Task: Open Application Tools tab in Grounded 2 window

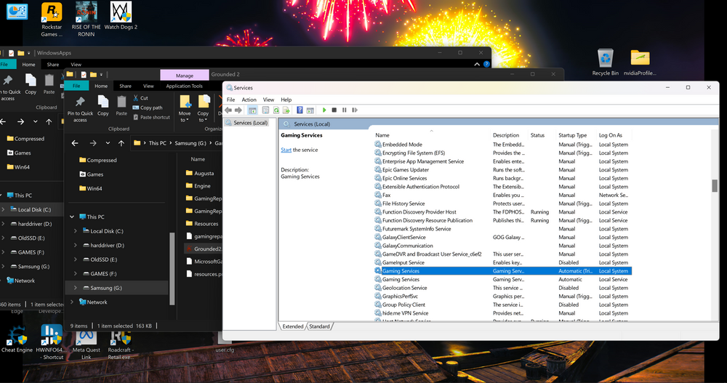Action: pos(184,86)
